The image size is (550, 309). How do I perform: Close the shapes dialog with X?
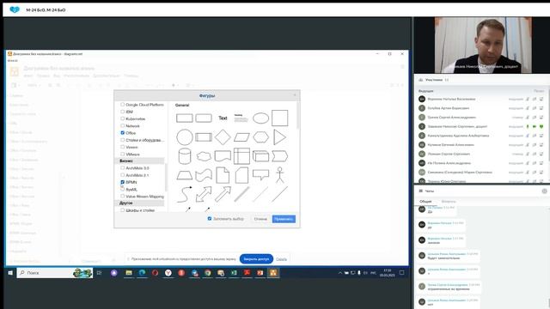tap(295, 95)
